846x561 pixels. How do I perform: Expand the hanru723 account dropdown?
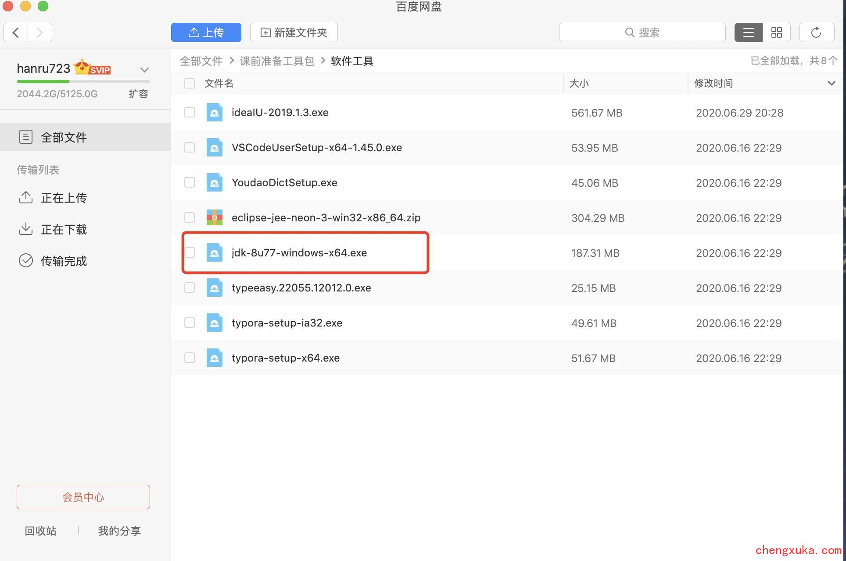coord(144,70)
